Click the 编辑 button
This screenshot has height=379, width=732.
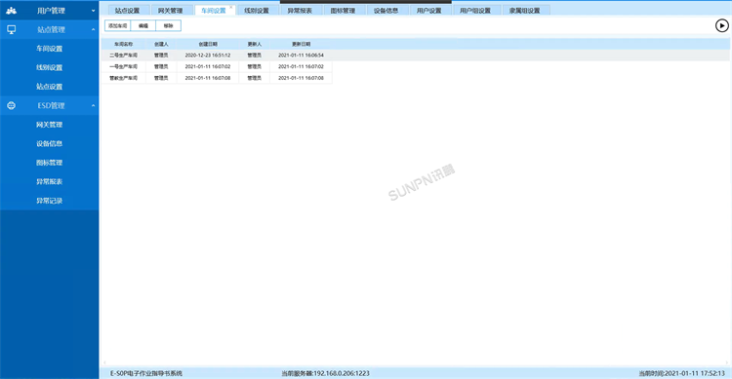[143, 25]
